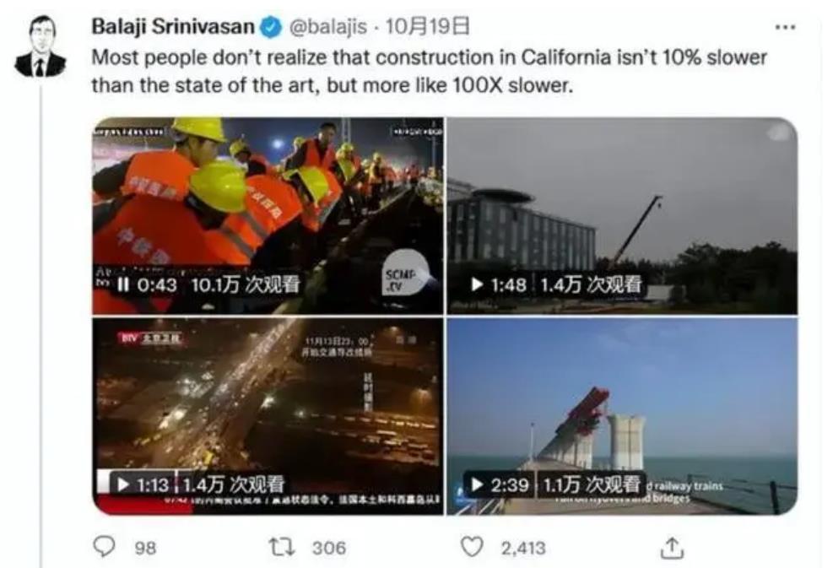Like the tweet with heart icon
833x568 pixels.
click(x=472, y=547)
